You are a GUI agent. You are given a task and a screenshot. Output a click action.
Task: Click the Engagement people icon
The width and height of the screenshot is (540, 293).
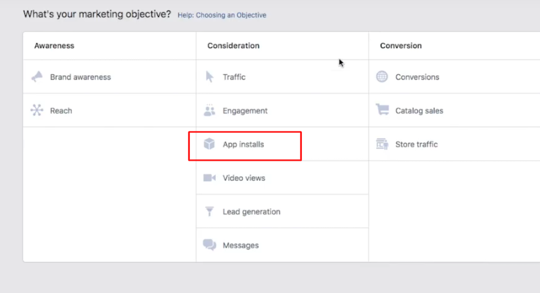click(x=209, y=111)
